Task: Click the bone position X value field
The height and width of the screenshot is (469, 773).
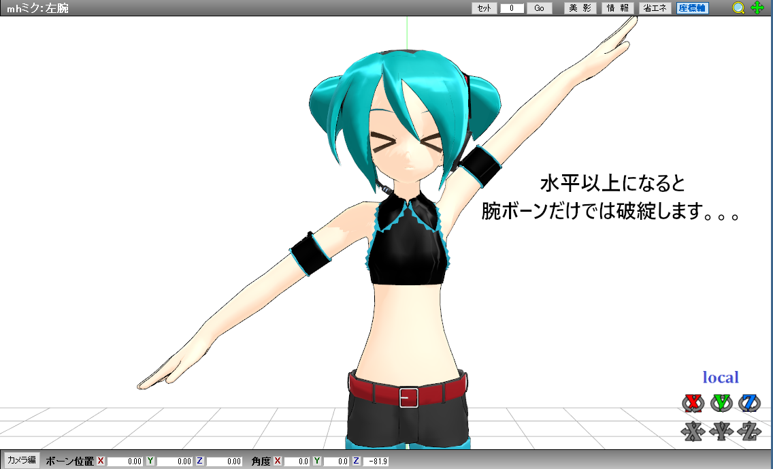Action: [125, 462]
